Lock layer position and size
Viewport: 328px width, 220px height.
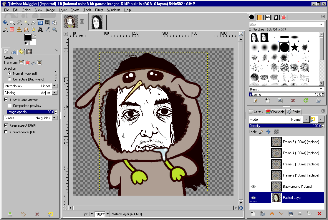269,132
